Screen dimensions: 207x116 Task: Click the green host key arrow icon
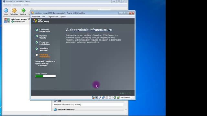(118, 97)
